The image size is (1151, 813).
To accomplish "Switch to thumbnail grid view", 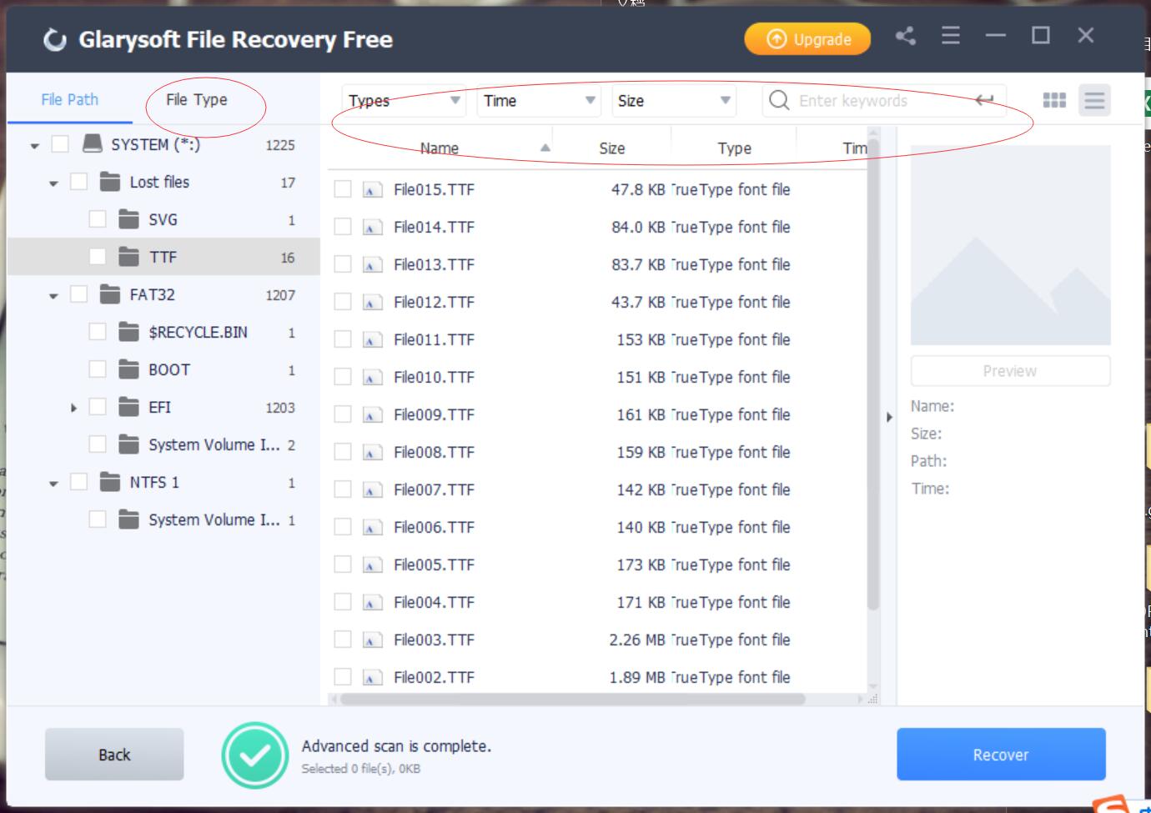I will 1054,100.
